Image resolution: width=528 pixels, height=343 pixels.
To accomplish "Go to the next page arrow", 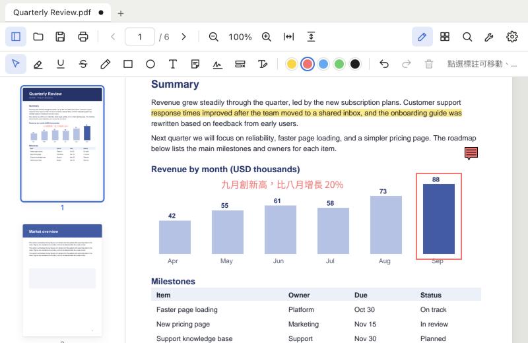I will [183, 37].
